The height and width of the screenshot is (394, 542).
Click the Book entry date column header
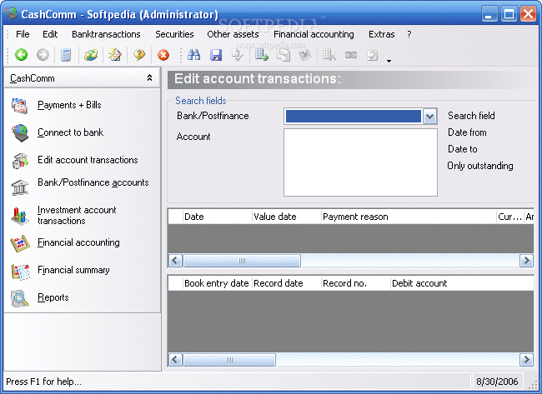[218, 283]
